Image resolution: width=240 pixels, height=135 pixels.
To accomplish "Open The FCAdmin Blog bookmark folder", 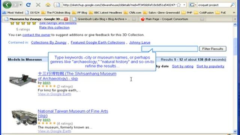I will point(56,12).
